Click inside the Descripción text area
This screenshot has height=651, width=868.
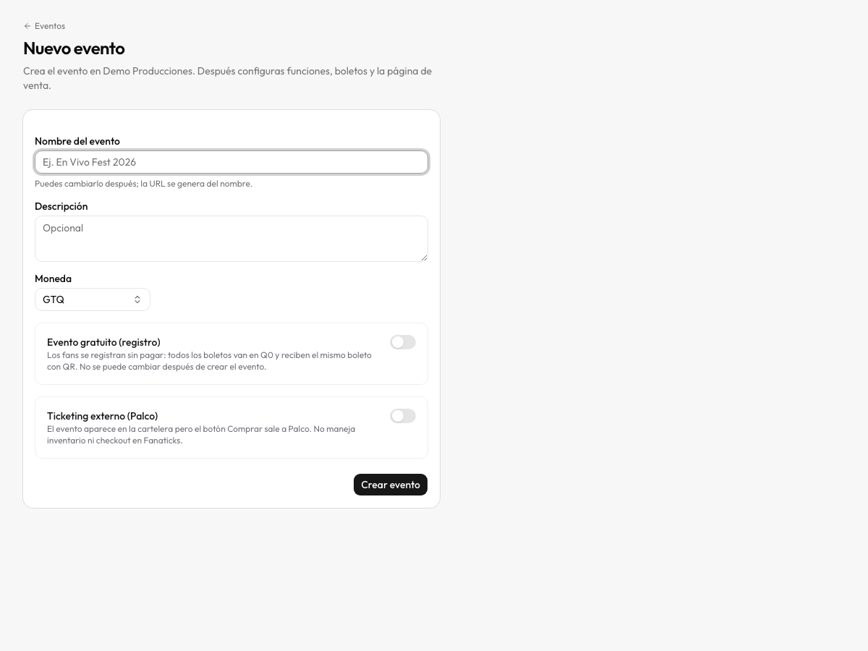tap(231, 239)
